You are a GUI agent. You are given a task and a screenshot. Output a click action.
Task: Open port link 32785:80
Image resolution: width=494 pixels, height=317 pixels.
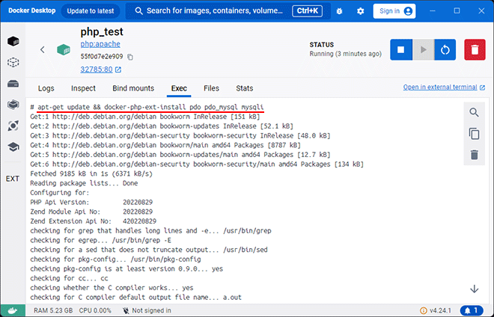click(x=97, y=69)
